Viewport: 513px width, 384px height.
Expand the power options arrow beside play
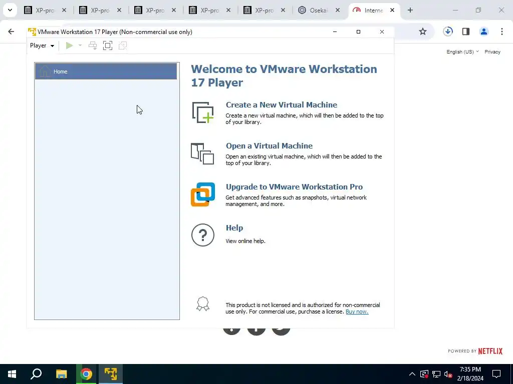tap(80, 45)
